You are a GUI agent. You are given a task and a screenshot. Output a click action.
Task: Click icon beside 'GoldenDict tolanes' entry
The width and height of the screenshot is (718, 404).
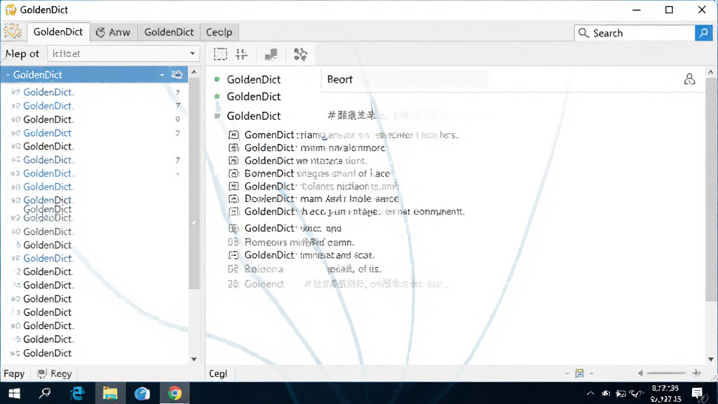click(x=233, y=187)
